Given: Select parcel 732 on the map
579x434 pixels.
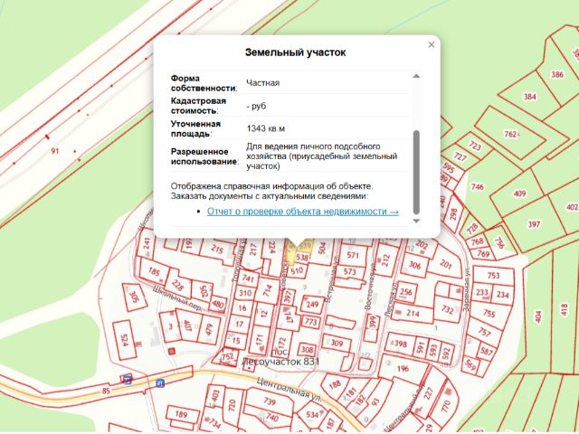Looking at the screenshot, I should click(447, 309).
